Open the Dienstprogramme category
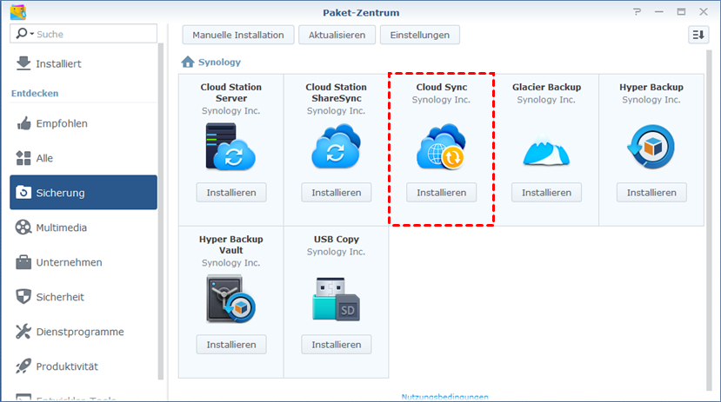 [x=83, y=332]
